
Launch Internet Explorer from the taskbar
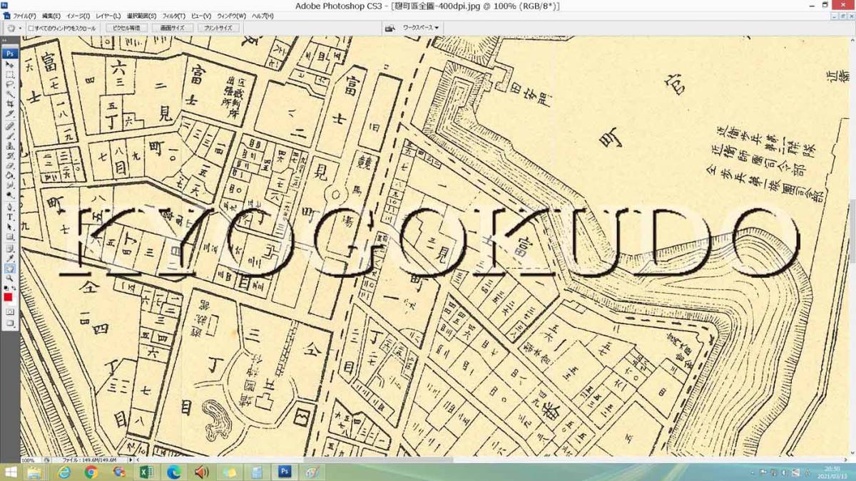click(x=65, y=472)
